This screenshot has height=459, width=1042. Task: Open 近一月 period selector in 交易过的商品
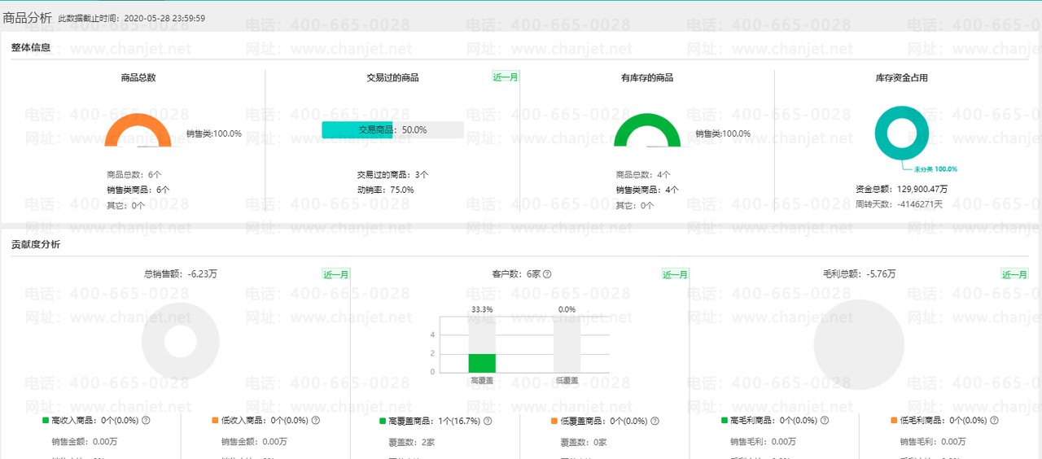click(x=506, y=77)
